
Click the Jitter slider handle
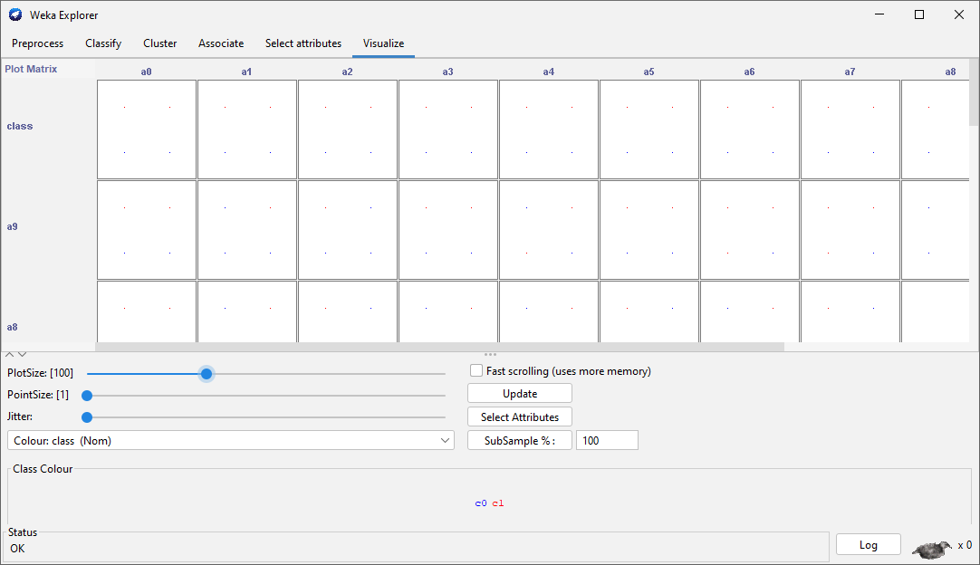tap(87, 417)
